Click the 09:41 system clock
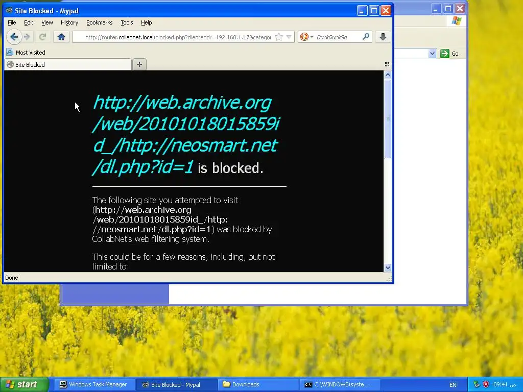Viewport: 523px width, 392px height. click(x=505, y=384)
